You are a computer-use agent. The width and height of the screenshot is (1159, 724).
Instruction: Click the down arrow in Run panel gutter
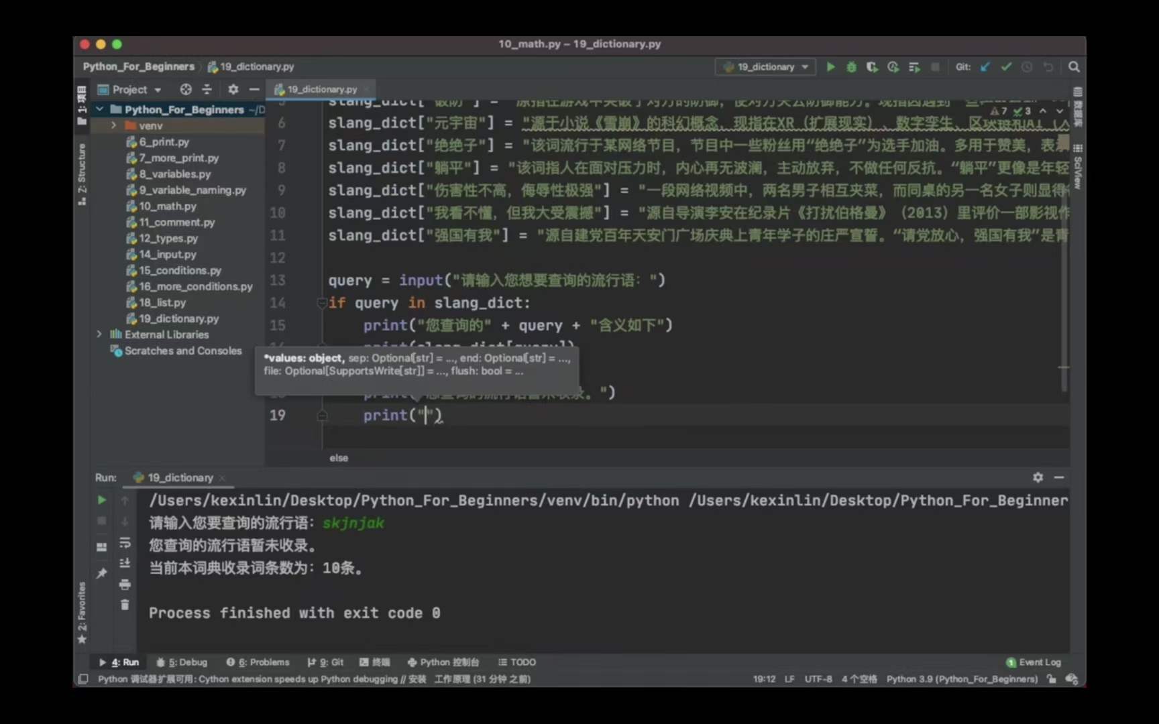125,521
